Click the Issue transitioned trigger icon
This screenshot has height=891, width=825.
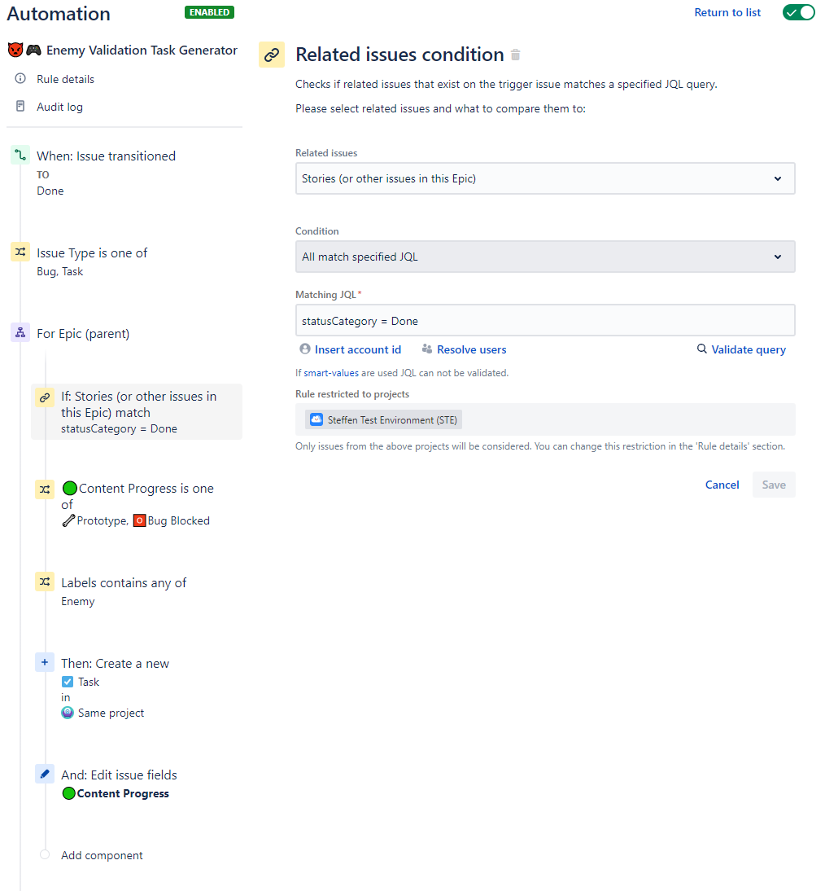20,155
